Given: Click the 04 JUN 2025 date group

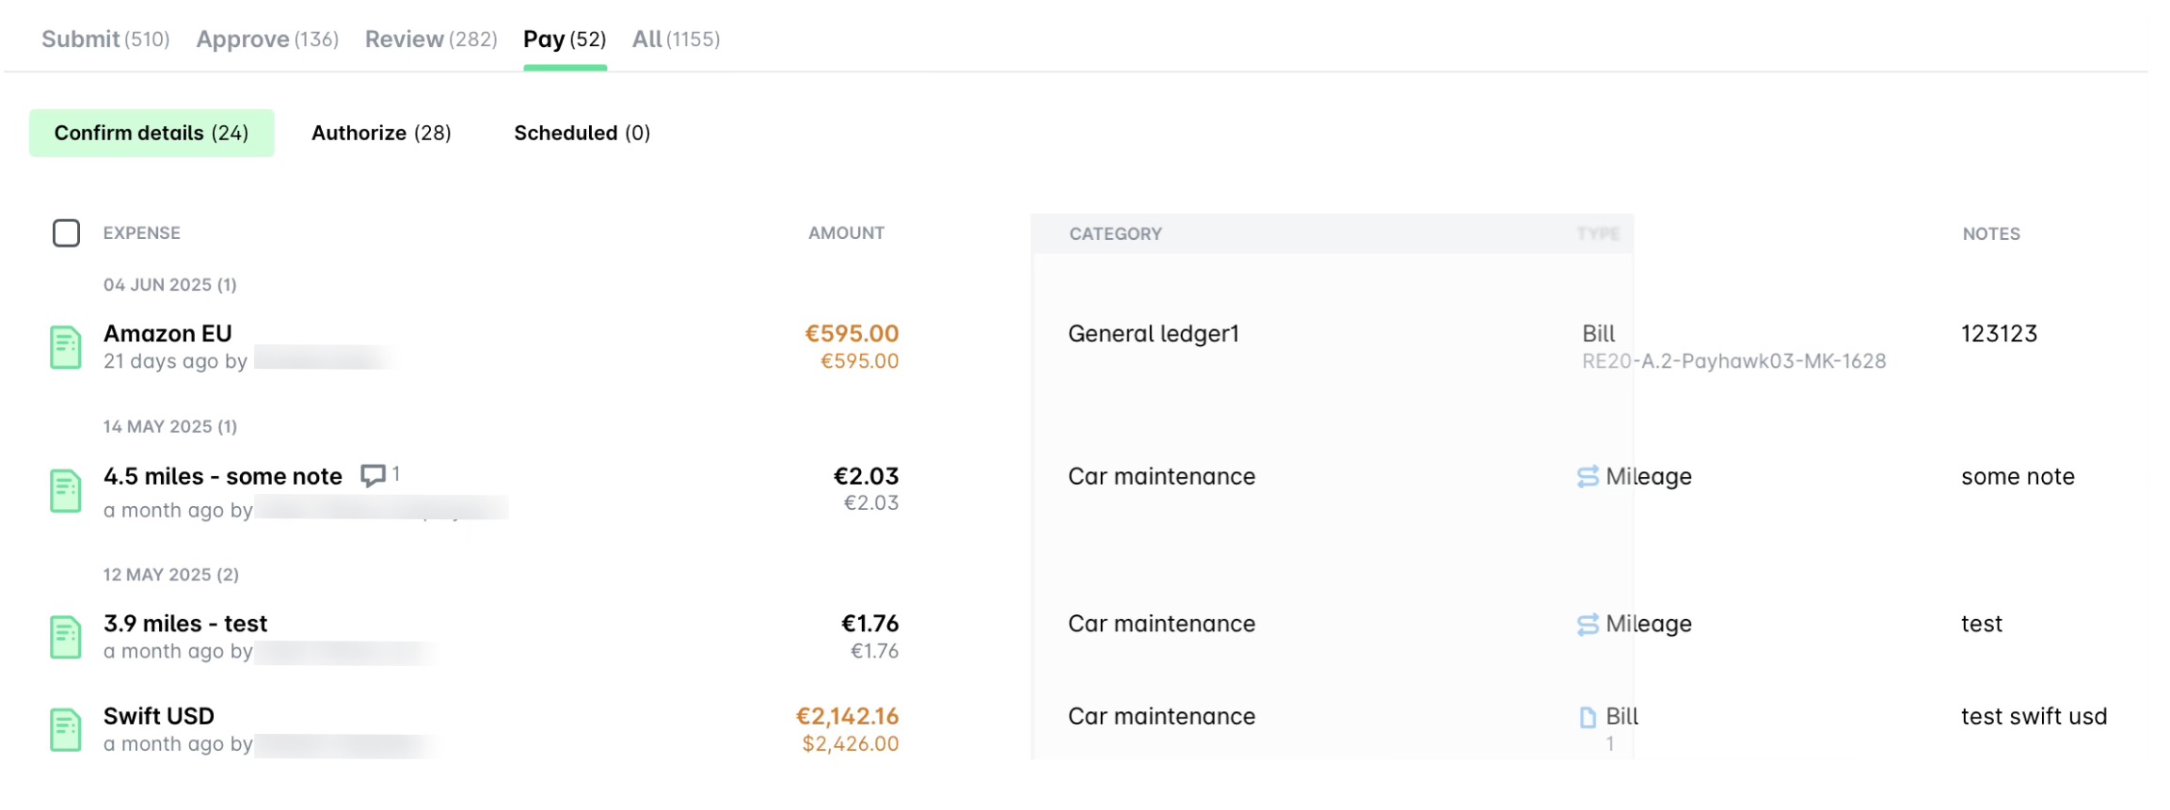Looking at the screenshot, I should click(x=170, y=285).
